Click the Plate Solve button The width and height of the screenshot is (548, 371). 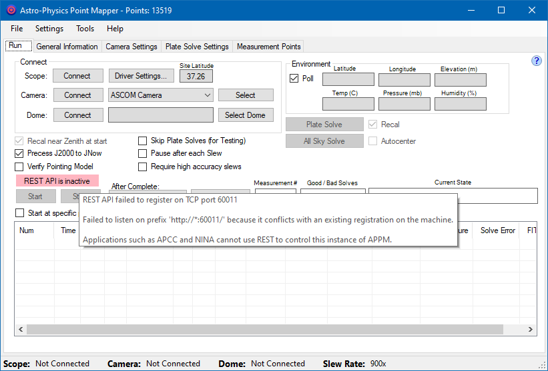pyautogui.click(x=324, y=125)
